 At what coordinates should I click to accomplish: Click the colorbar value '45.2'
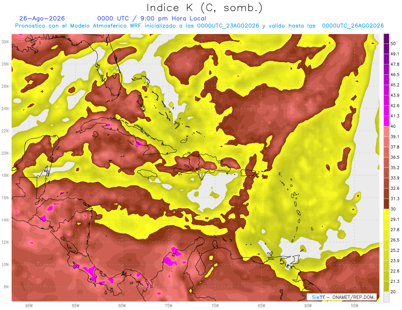point(395,85)
